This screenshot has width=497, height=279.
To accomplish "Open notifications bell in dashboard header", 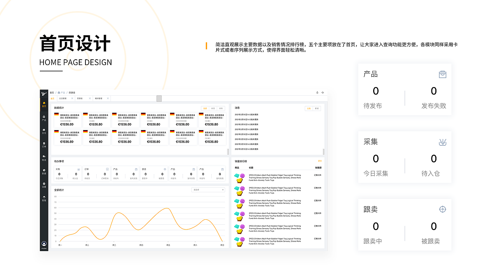I will [x=317, y=93].
